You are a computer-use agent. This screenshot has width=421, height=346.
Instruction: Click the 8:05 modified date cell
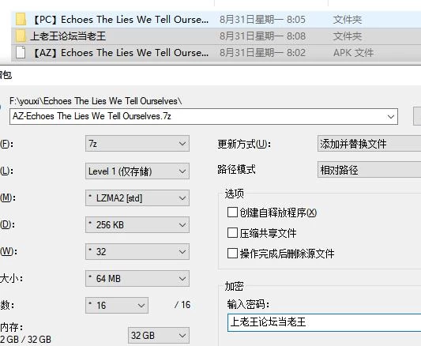262,19
